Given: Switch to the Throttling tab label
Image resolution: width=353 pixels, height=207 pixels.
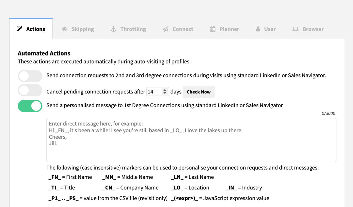Looking at the screenshot, I should [133, 29].
